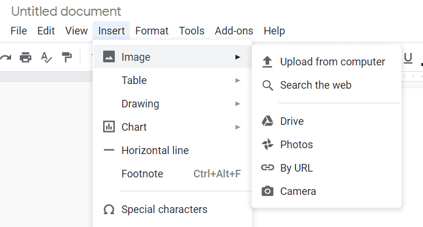Image resolution: width=423 pixels, height=227 pixels.
Task: Select the Chart menu entry
Action: tap(172, 127)
